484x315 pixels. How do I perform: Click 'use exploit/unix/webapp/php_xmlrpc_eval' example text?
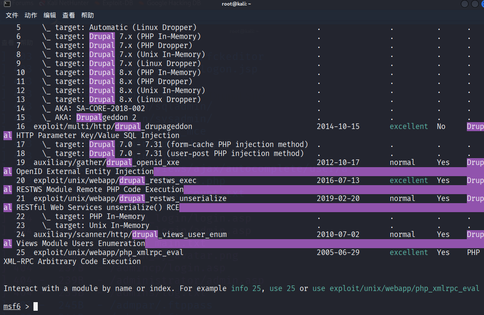click(396, 288)
